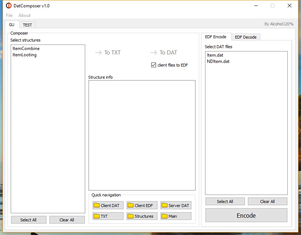Image resolution: width=301 pixels, height=235 pixels.
Task: Start encoding with the Encode button
Action: tap(246, 216)
